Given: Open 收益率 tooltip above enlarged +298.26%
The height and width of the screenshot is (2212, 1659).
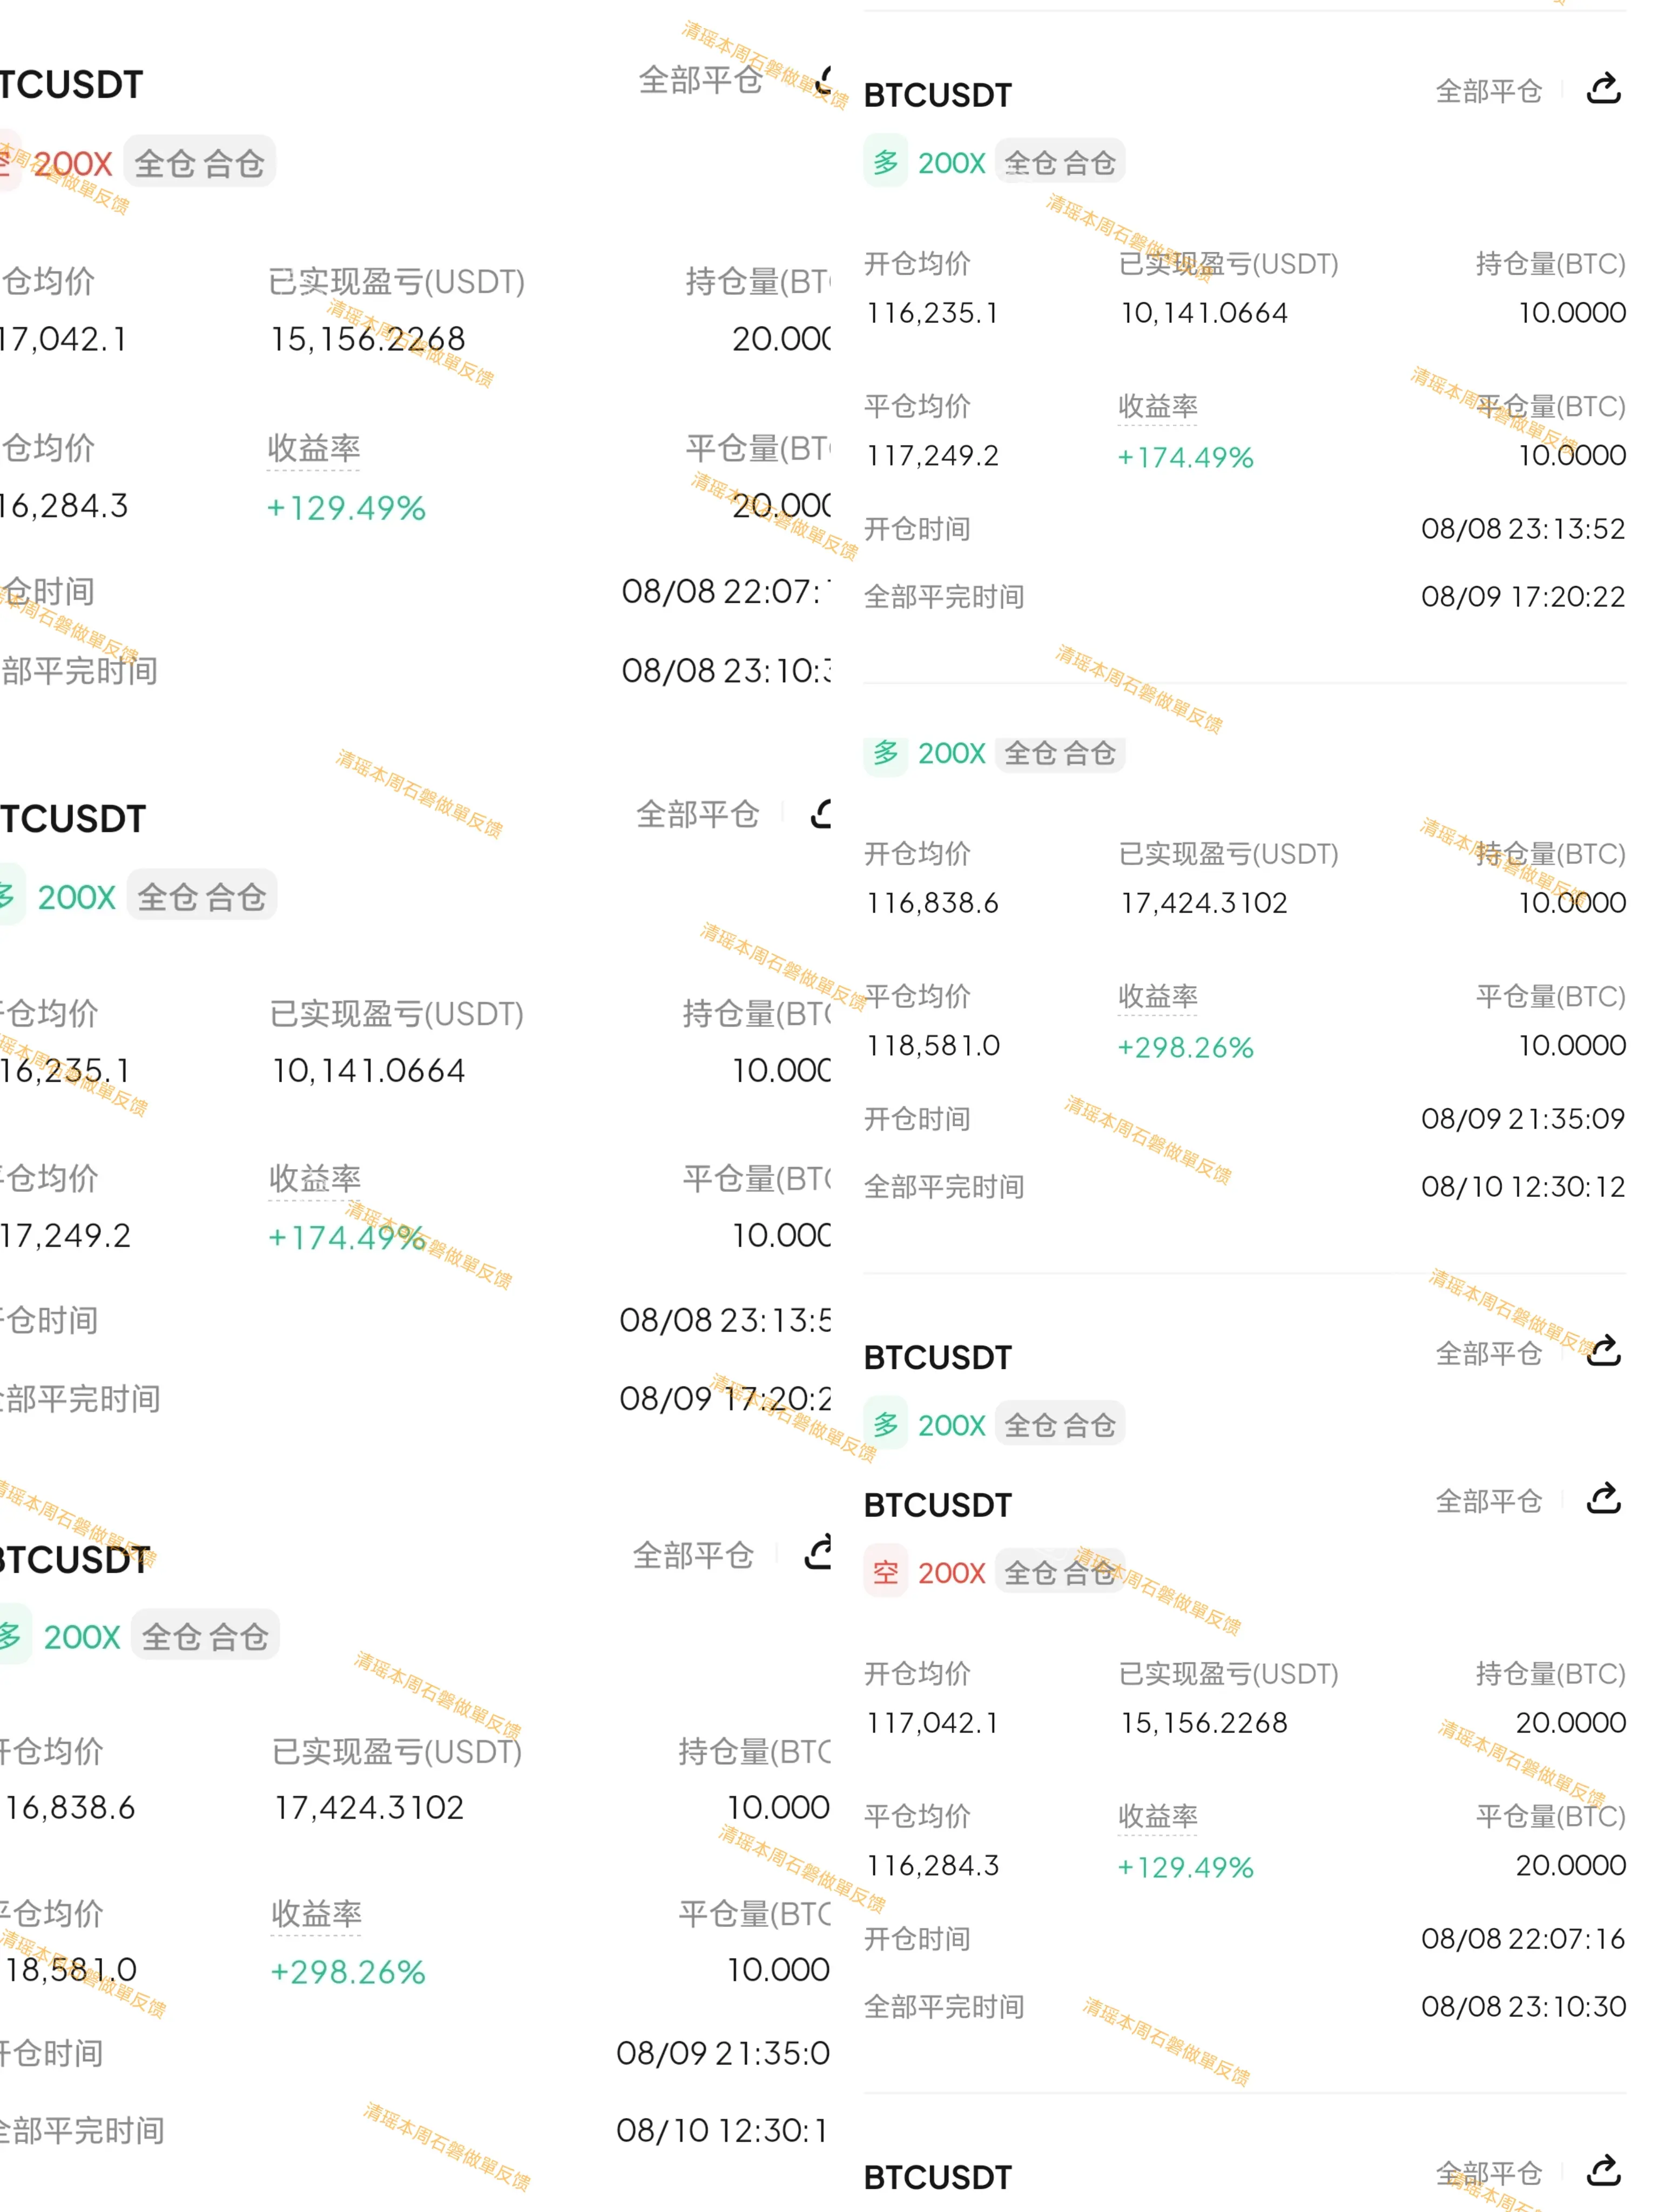Looking at the screenshot, I should (316, 1914).
